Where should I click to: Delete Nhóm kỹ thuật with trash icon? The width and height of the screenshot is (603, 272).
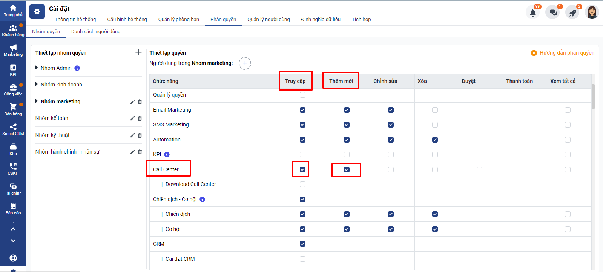[x=140, y=135]
